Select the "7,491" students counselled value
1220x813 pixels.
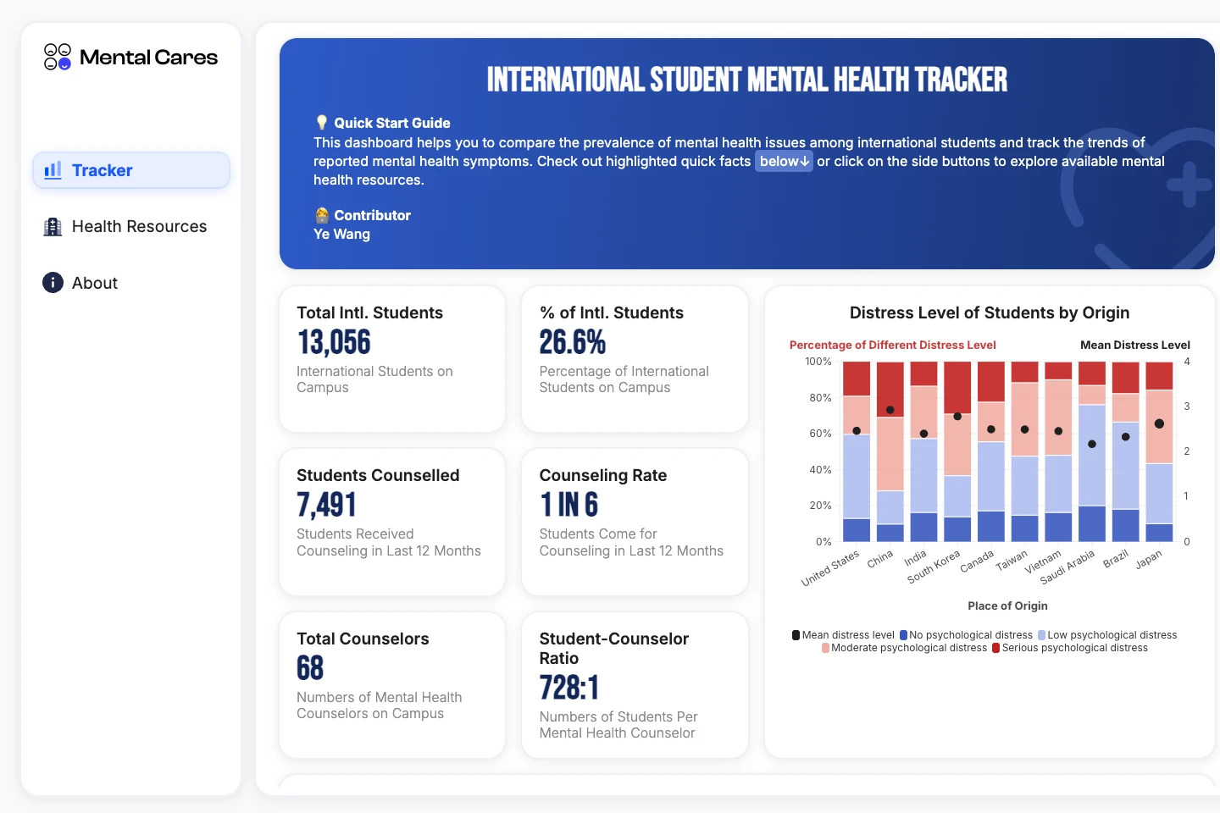(x=326, y=505)
